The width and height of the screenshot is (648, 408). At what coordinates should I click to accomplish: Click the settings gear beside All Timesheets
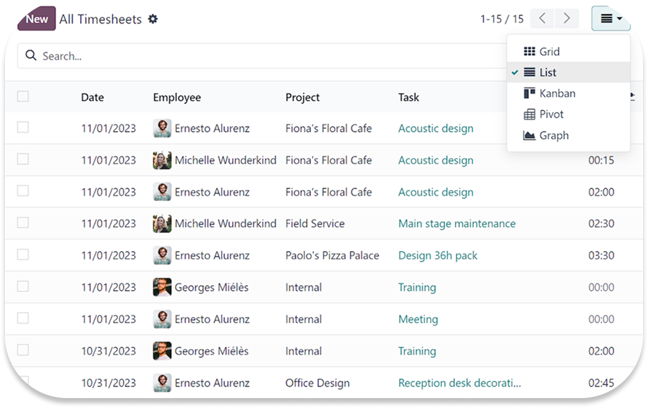(153, 19)
